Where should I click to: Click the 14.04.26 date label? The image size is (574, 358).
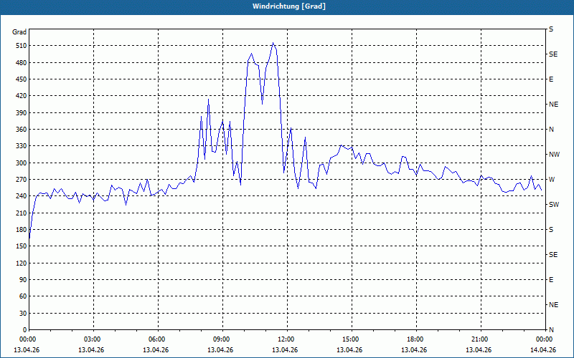click(x=543, y=350)
